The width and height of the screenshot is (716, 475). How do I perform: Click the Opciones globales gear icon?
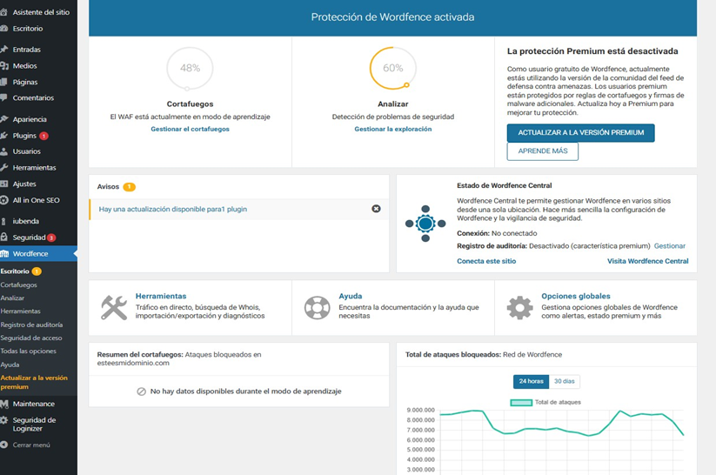(519, 307)
